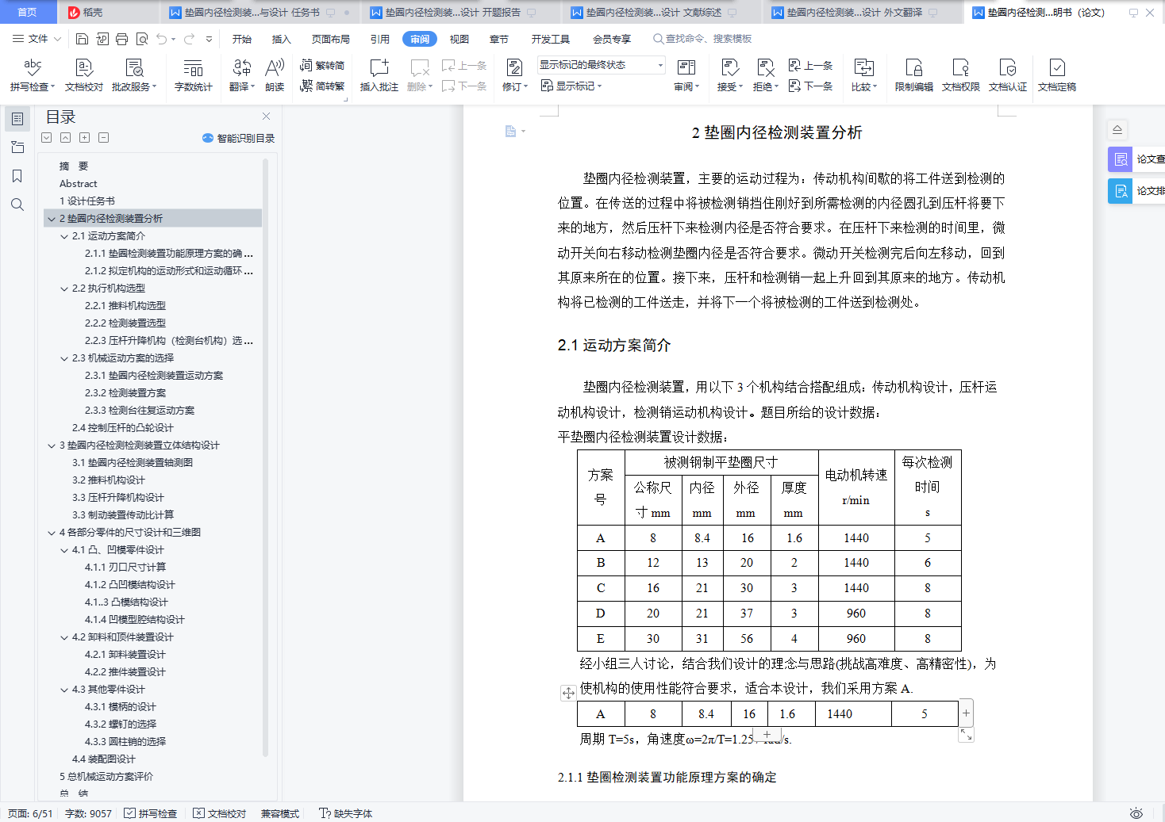Click the search magnifier icon in left sidebar
1165x822 pixels.
coord(17,205)
